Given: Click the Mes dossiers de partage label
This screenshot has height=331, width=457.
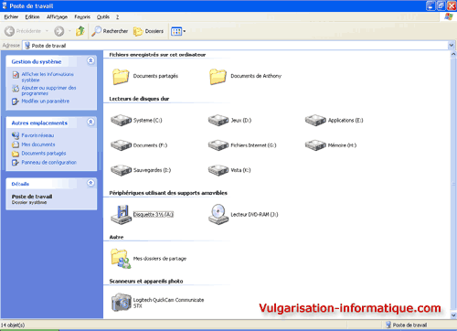Looking at the screenshot, I should [x=160, y=259].
